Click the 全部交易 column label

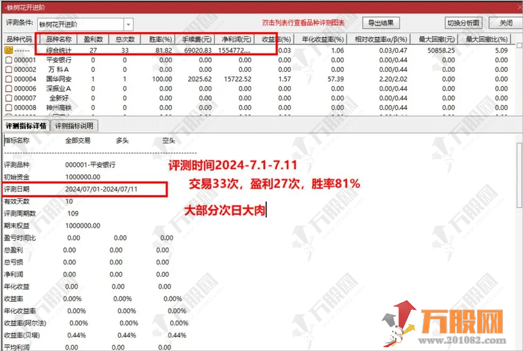(x=78, y=141)
